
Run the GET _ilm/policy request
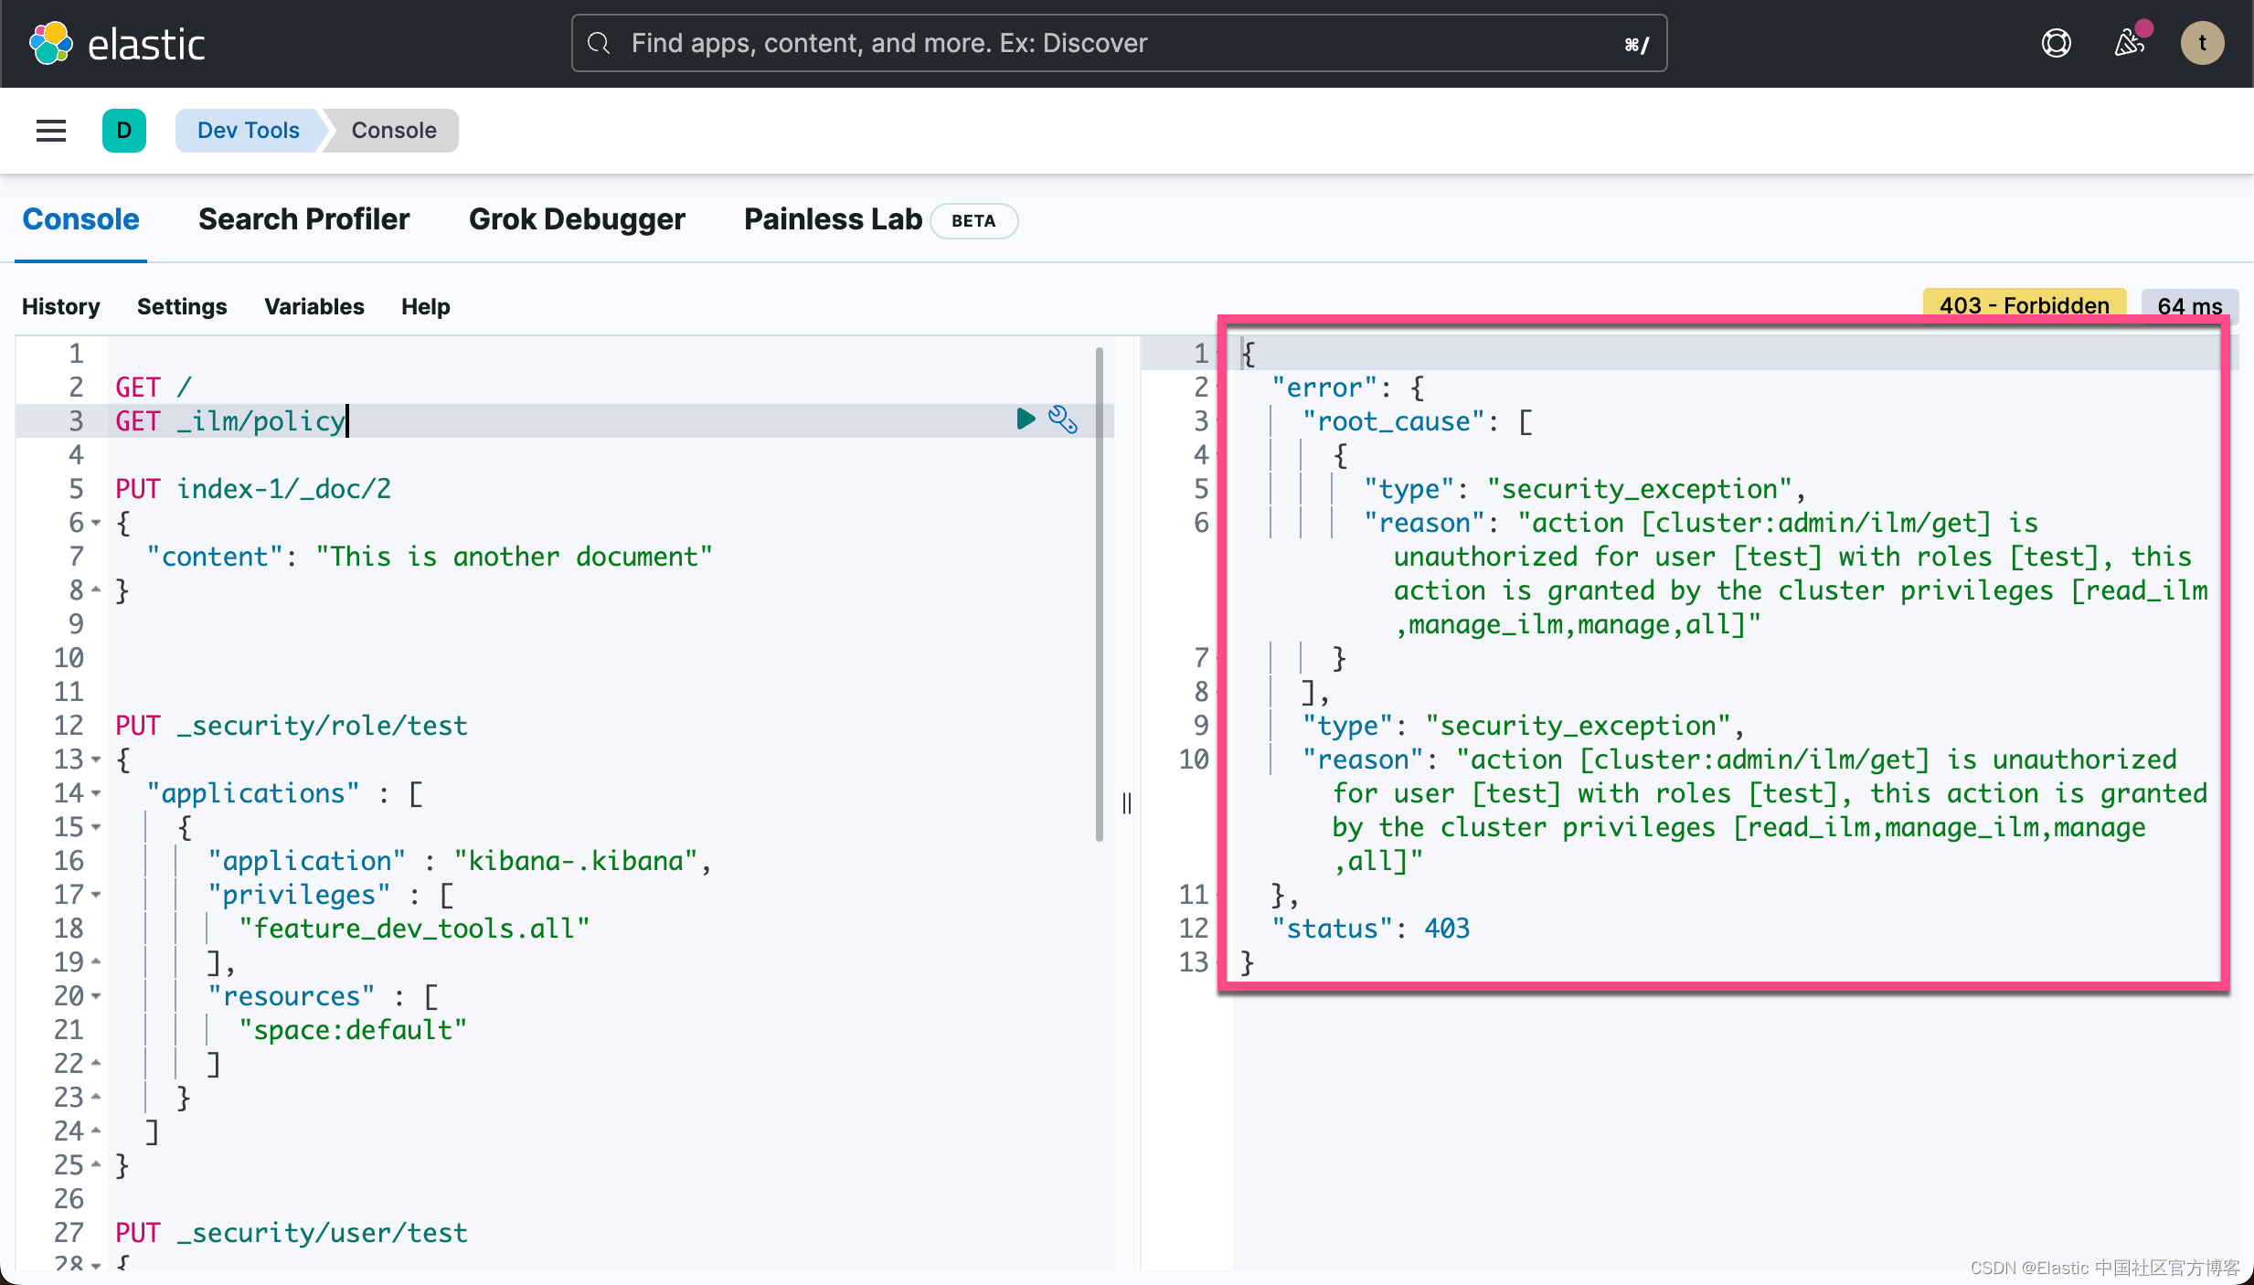pyautogui.click(x=1026, y=419)
